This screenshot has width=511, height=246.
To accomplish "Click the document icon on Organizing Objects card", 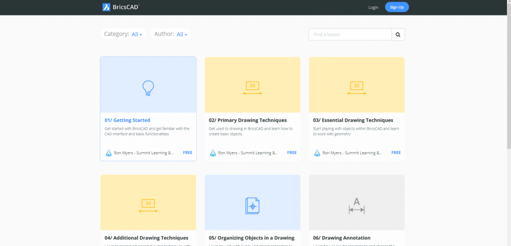I will pyautogui.click(x=252, y=206).
